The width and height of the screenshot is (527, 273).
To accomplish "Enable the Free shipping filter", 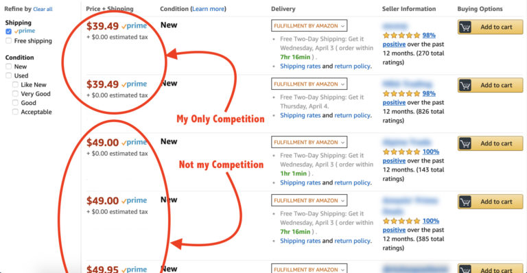I will (x=8, y=41).
